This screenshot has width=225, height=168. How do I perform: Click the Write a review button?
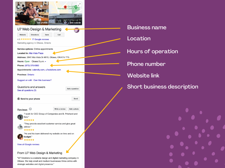pyautogui.click(x=60, y=109)
